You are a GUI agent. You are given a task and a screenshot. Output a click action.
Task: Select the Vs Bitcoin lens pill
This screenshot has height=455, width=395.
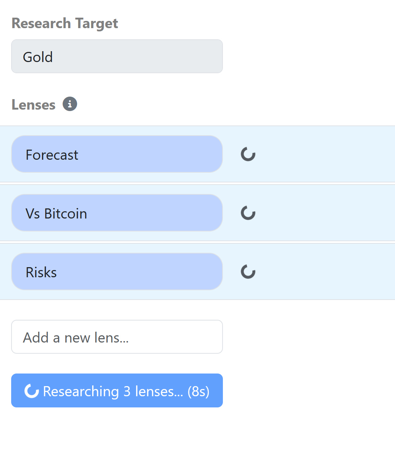coord(117,213)
